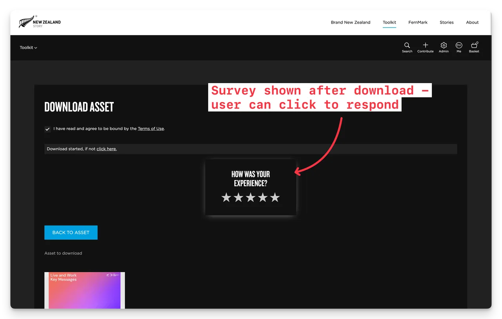This screenshot has width=502, height=319.
Task: Open the Basket icon
Action: pos(474,46)
